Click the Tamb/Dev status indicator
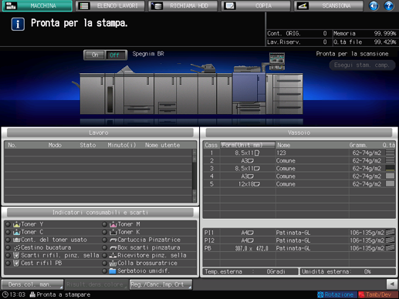The height and width of the screenshot is (299, 399). [x=377, y=295]
